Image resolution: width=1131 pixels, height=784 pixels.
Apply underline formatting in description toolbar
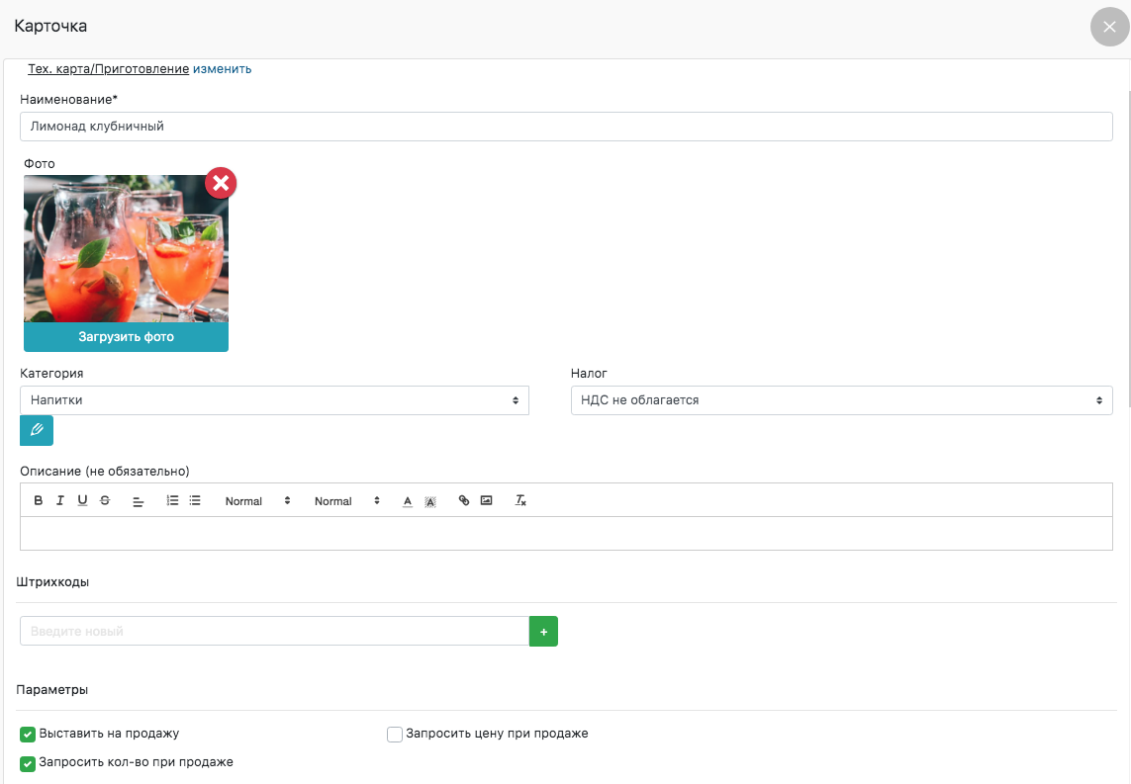point(82,501)
